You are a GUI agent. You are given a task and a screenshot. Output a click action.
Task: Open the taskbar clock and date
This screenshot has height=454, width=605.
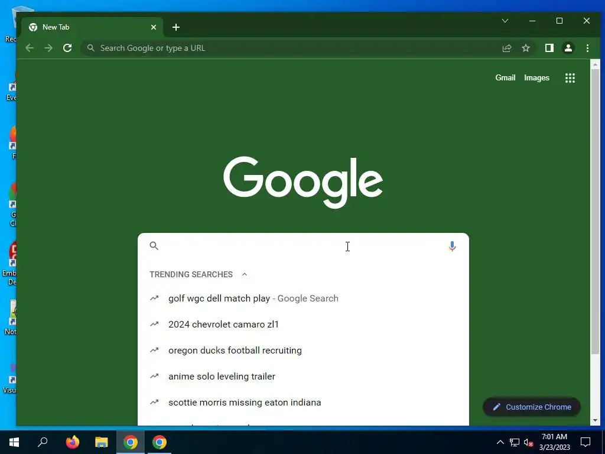(554, 442)
